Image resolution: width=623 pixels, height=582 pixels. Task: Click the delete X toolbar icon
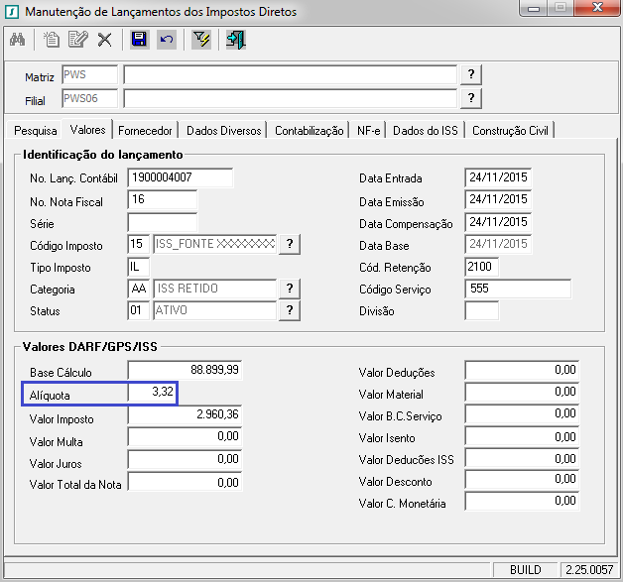(104, 40)
